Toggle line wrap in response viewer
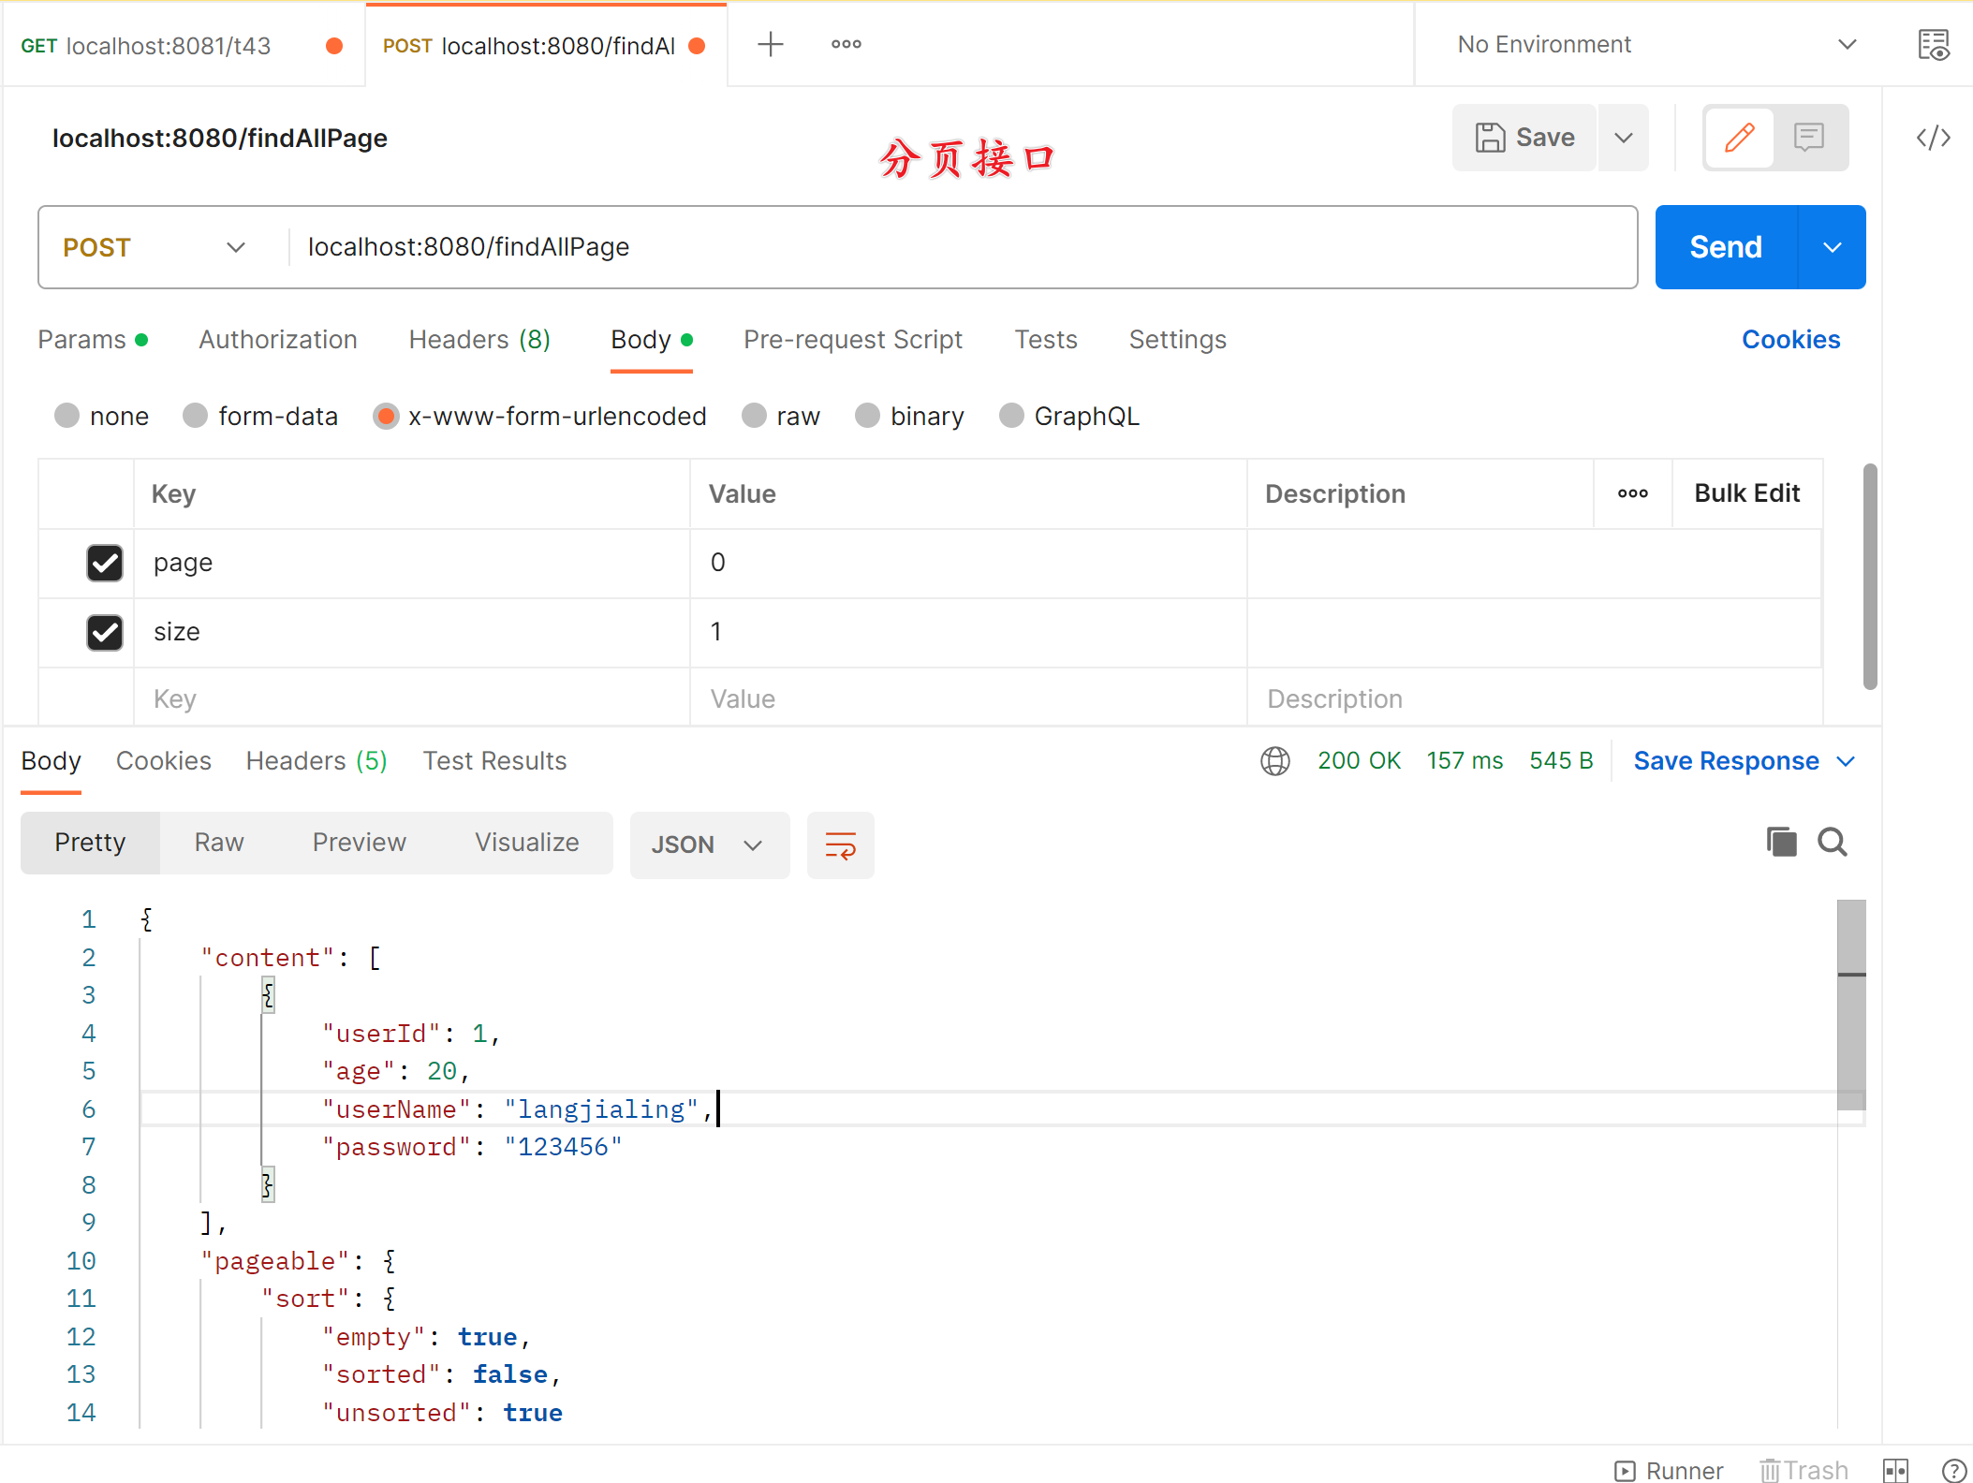Image resolution: width=1973 pixels, height=1483 pixels. (840, 845)
